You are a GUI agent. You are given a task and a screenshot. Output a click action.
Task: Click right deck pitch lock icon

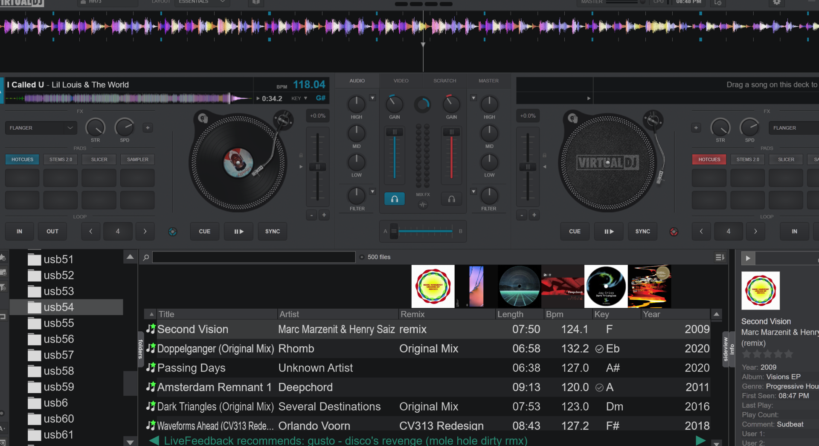(x=544, y=155)
